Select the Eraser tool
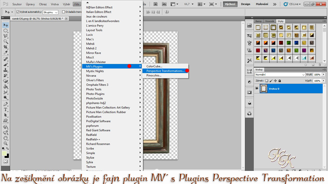 tap(5, 81)
